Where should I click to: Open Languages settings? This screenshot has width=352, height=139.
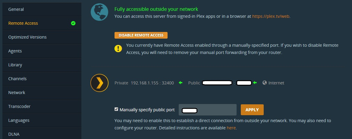(x=42, y=120)
